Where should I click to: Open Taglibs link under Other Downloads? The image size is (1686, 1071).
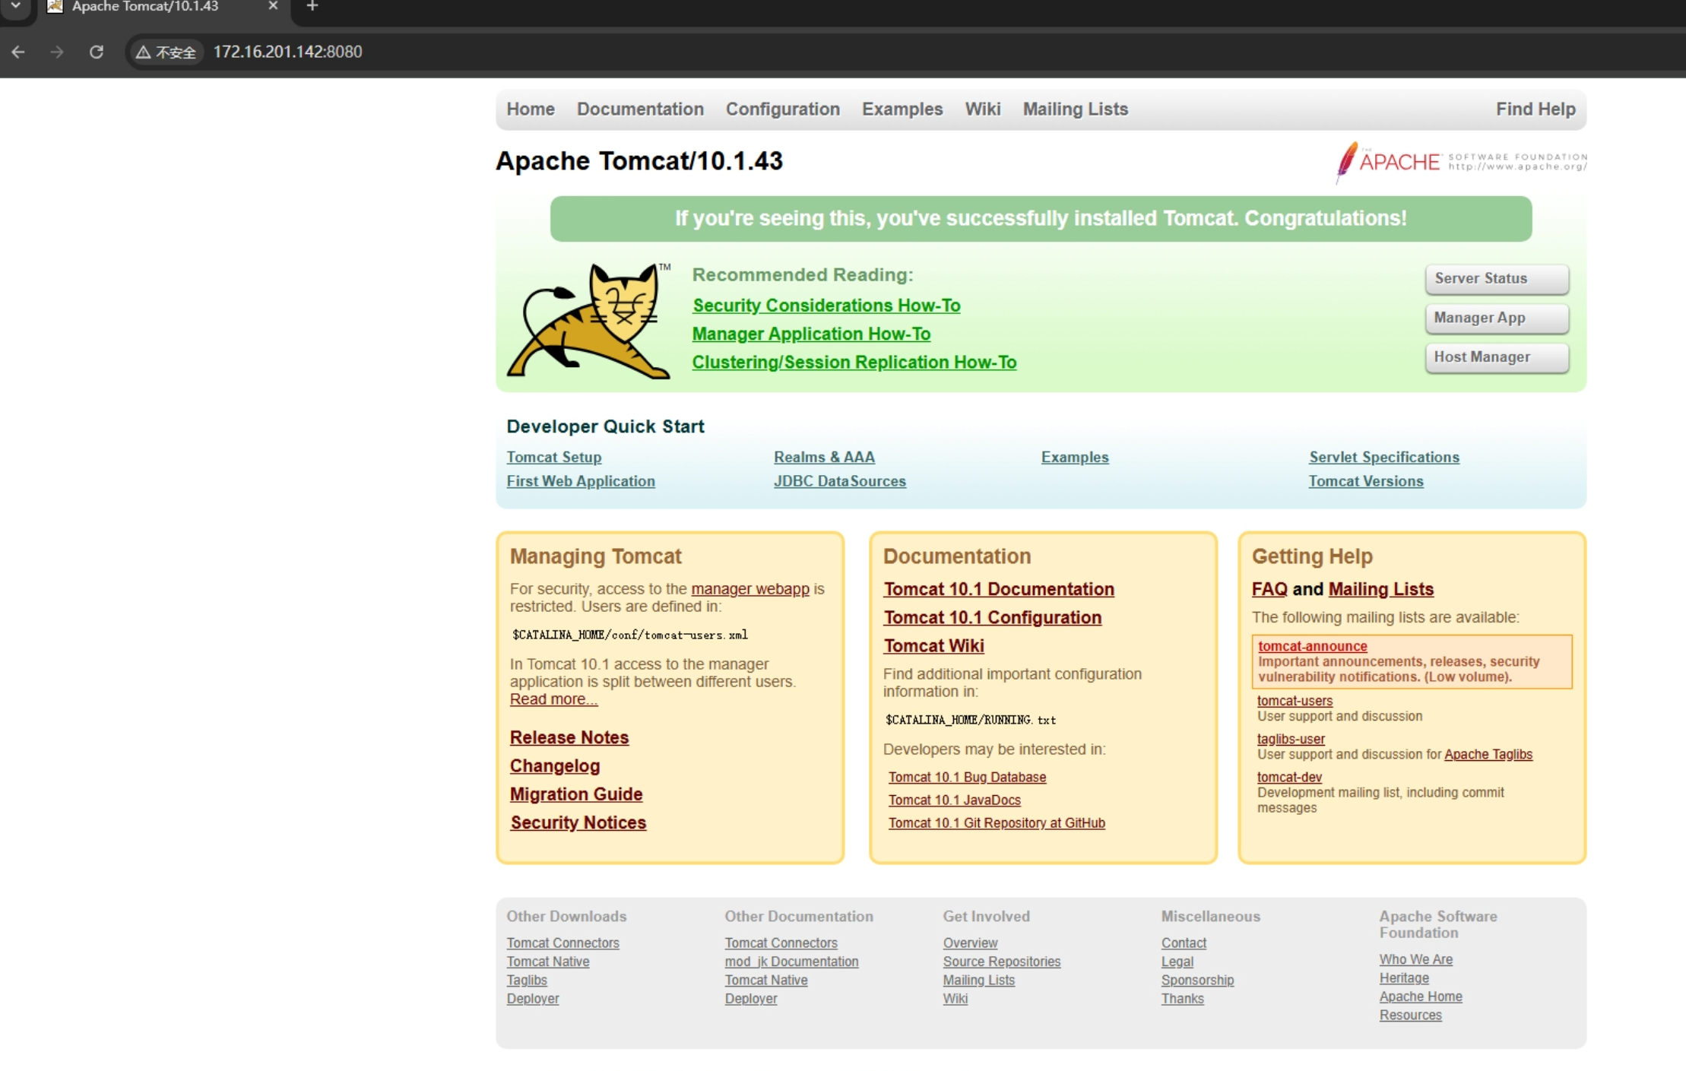(x=527, y=981)
